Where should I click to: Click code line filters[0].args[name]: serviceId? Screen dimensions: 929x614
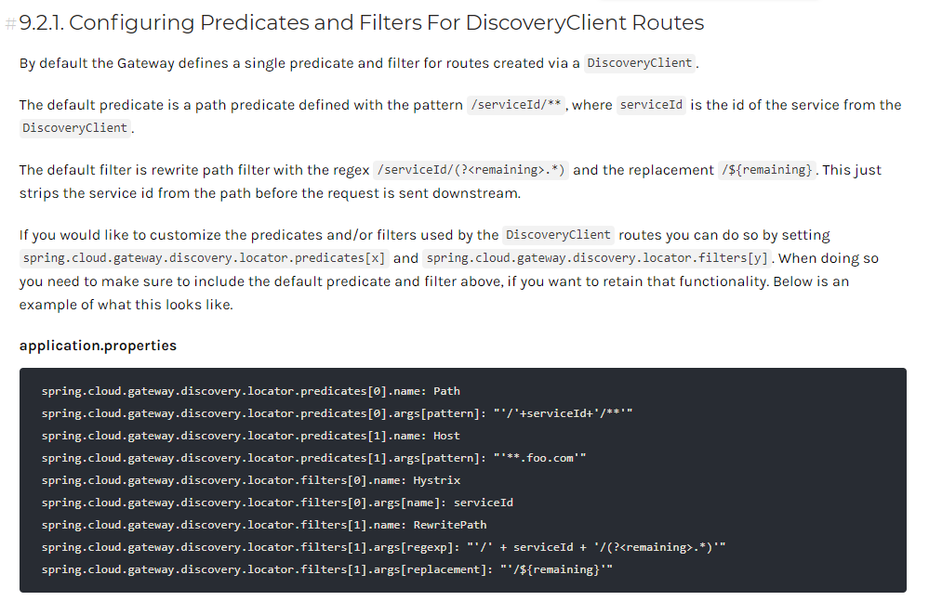tap(277, 503)
